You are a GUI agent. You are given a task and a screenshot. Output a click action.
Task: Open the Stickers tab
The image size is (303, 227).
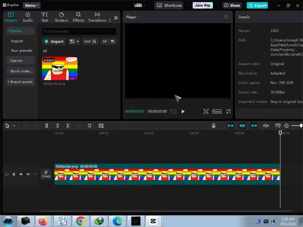[61, 17]
